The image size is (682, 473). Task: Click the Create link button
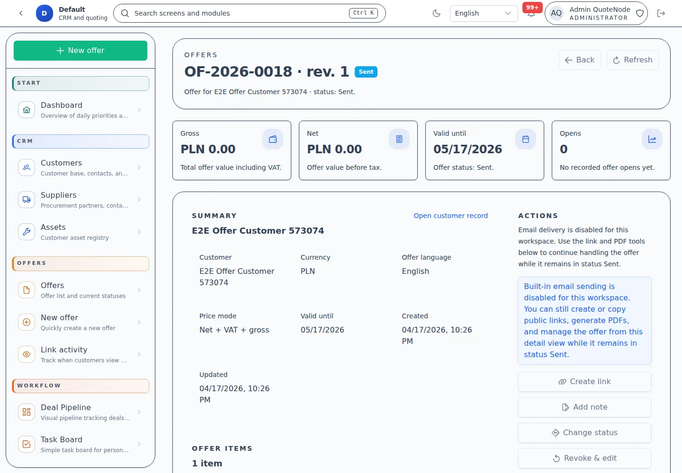pos(584,382)
